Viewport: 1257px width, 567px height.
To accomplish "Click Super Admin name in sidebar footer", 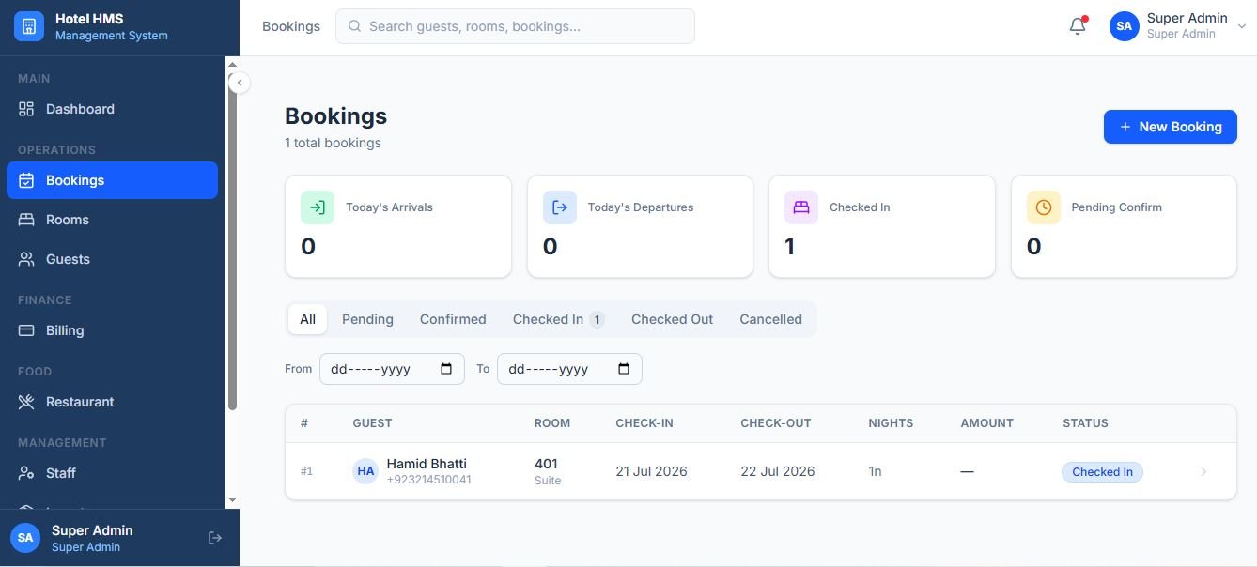I will [92, 530].
